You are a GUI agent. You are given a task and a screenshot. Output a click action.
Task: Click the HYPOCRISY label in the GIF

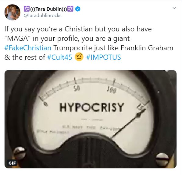[91, 107]
